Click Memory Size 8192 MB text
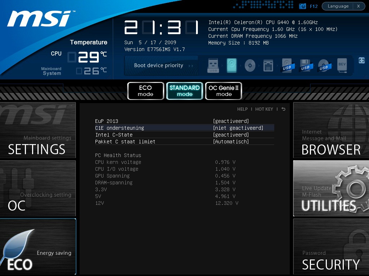Image resolution: width=369 pixels, height=276 pixels. click(x=239, y=43)
